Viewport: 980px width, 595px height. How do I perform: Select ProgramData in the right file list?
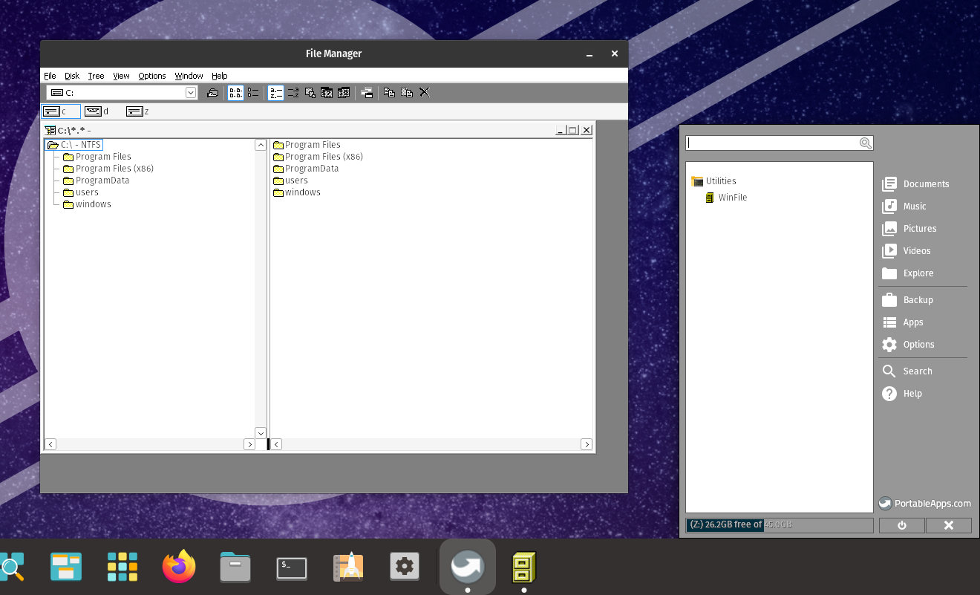(x=306, y=169)
